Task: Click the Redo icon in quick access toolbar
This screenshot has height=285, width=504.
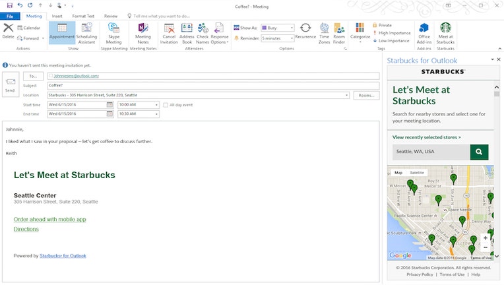Action: (x=30, y=5)
